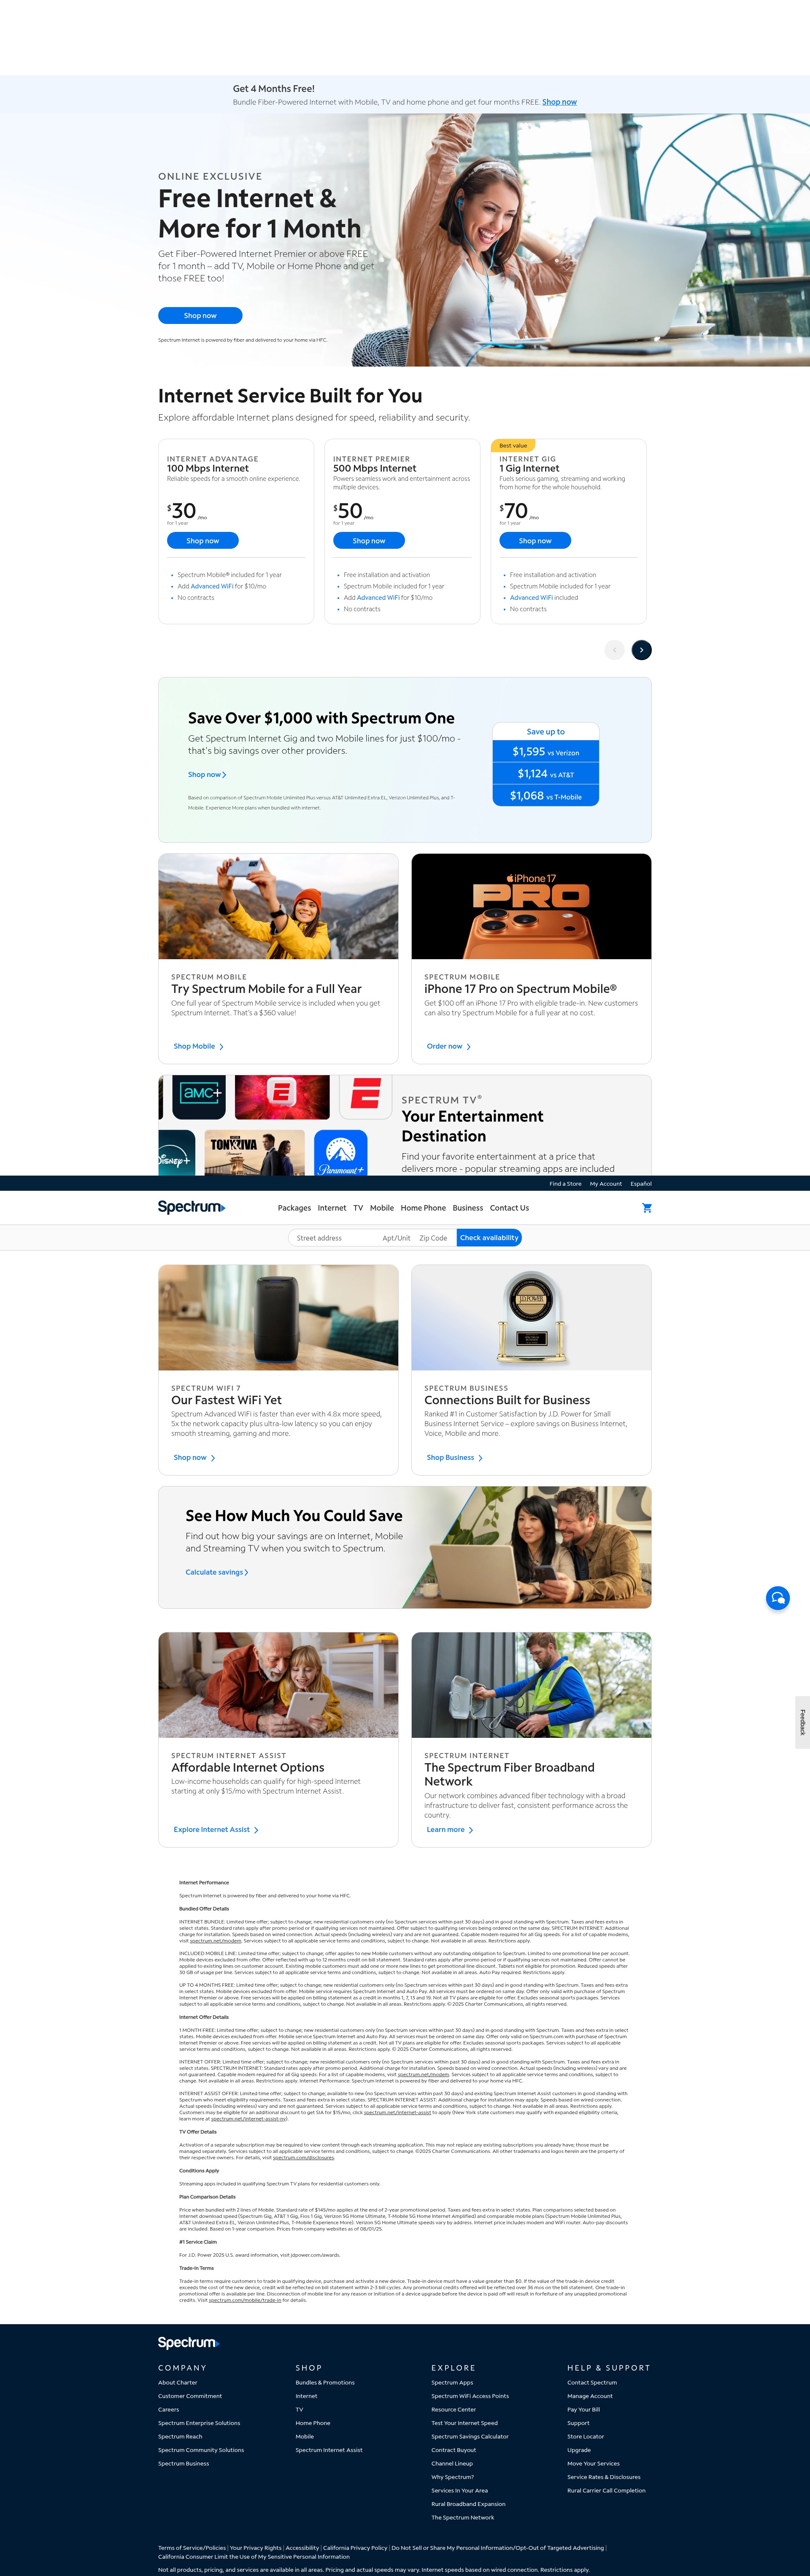
Task: Open Contact Us in navigation
Action: point(509,1208)
